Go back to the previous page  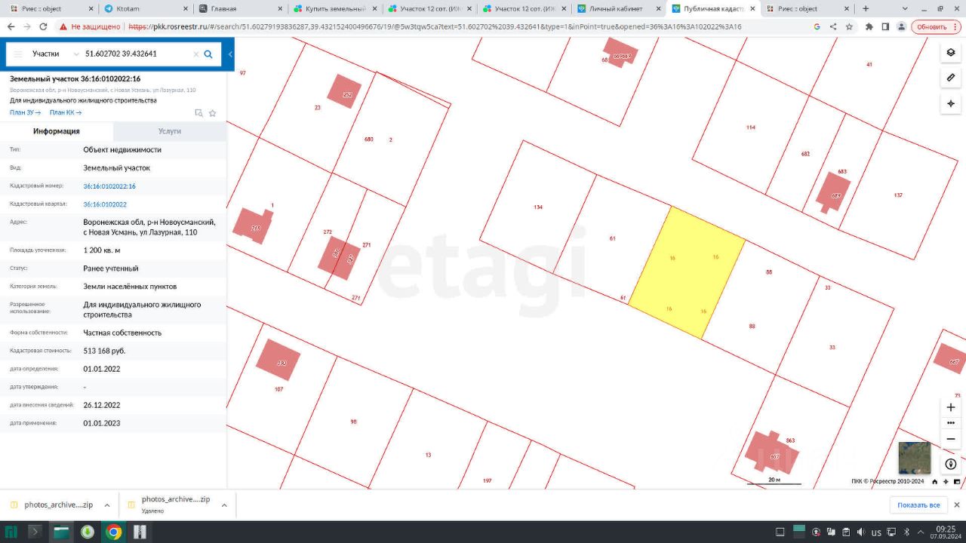click(x=11, y=26)
